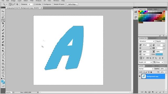Switch to the Paragraph tab

point(152,38)
